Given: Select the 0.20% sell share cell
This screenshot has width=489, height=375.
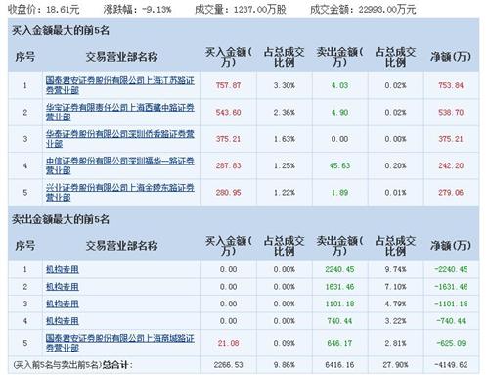Looking at the screenshot, I should click(395, 165).
